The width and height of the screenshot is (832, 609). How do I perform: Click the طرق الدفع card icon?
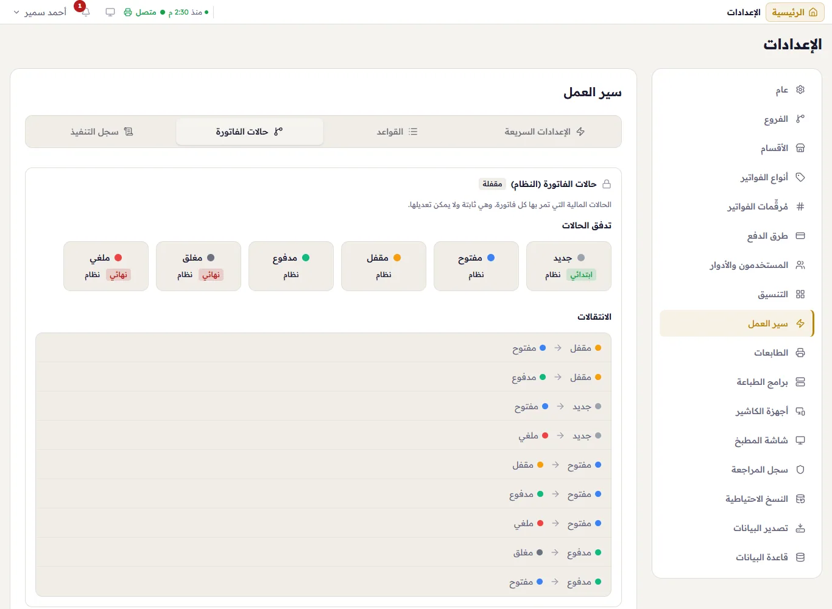(x=800, y=236)
